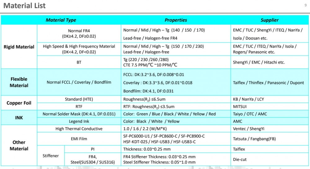Image resolution: width=310 pixels, height=169 pixels.
Task: Click the "Flexible Material" row label
Action: pyautogui.click(x=19, y=82)
